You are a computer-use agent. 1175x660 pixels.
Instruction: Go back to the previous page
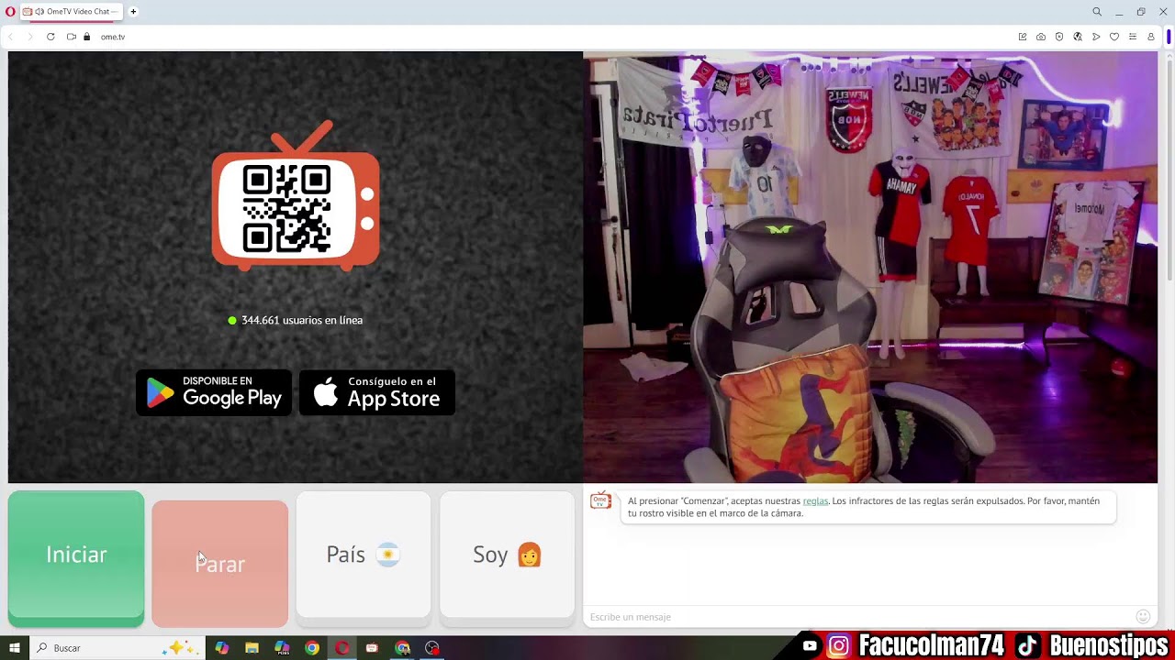click(11, 37)
